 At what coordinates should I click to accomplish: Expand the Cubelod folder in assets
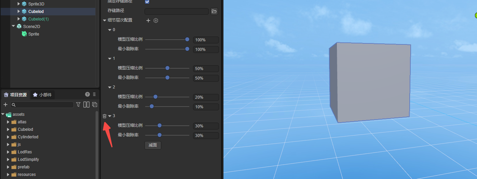point(8,129)
